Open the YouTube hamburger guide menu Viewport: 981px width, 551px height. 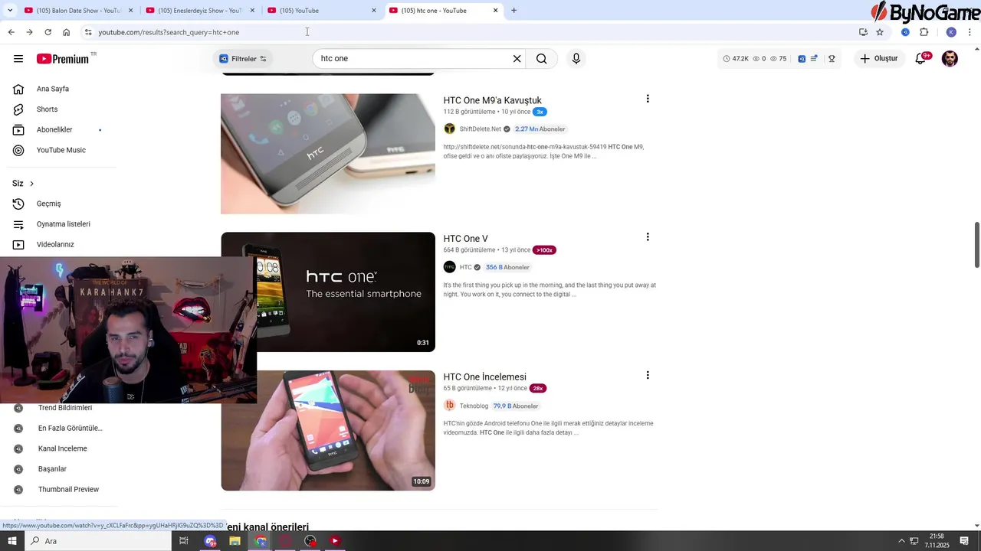click(x=18, y=59)
